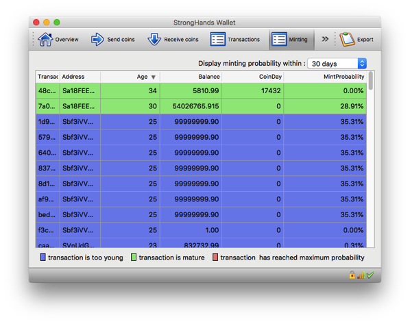Select the transaction row 640...
The height and width of the screenshot is (324, 410).
(x=201, y=153)
